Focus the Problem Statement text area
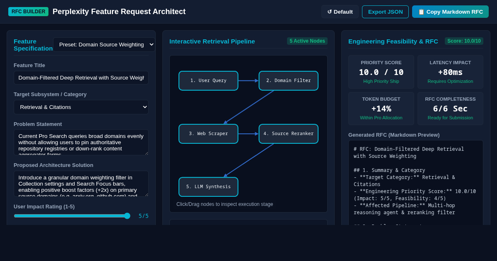Screen dimensions: 497x261 [x=81, y=142]
